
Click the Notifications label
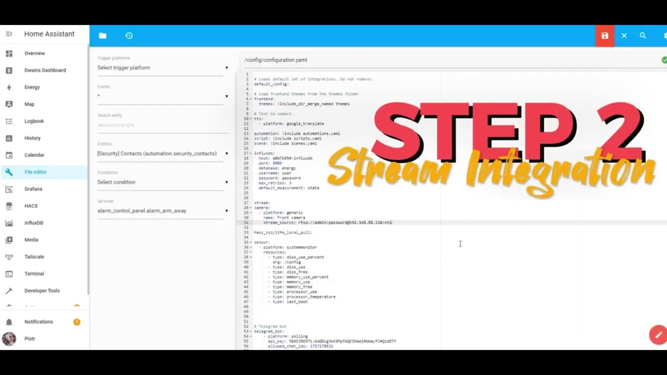click(39, 322)
